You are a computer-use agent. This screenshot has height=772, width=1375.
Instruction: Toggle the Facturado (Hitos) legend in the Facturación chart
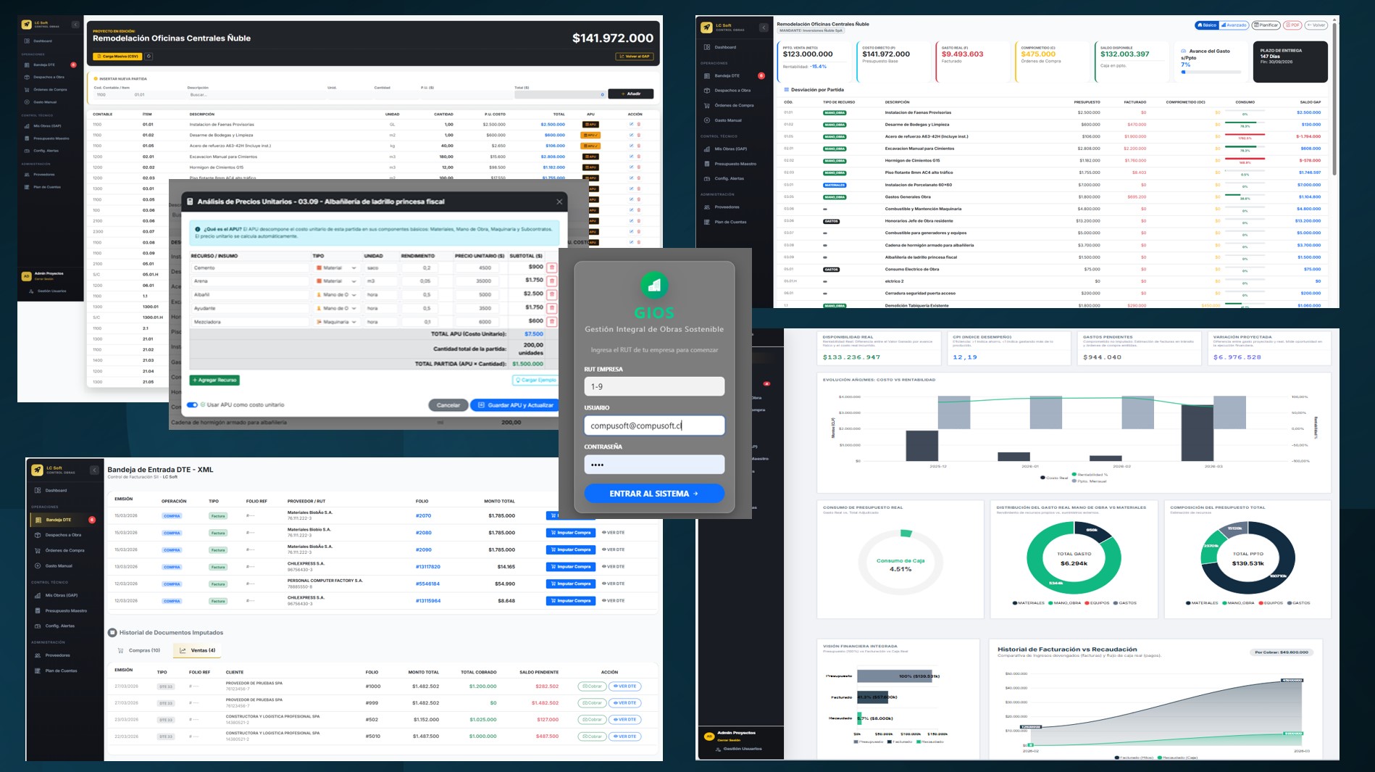pyautogui.click(x=1134, y=758)
